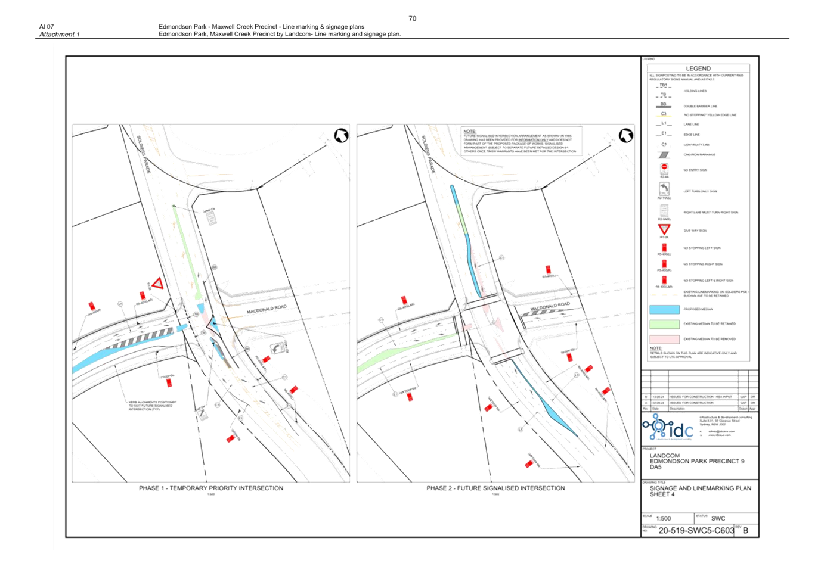
Task: Click the NOTE box on the Phase 2 plan
Action: pyautogui.click(x=522, y=142)
